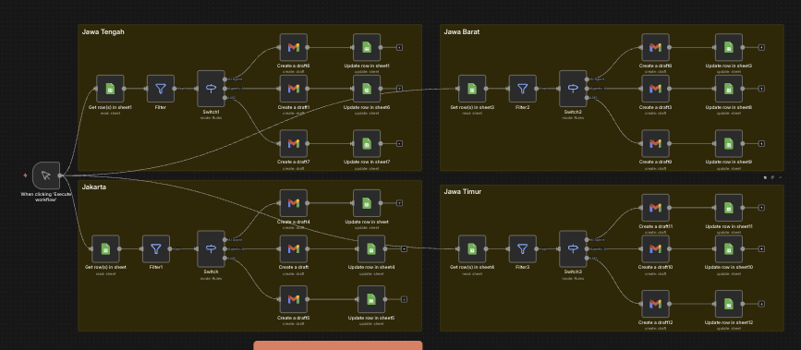Click the 'Get row(s) in sheet1' label
Screen dimensions: 801x350
(x=110, y=107)
